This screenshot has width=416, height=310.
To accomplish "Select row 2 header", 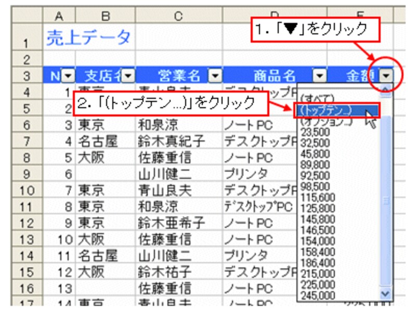I will [27, 59].
